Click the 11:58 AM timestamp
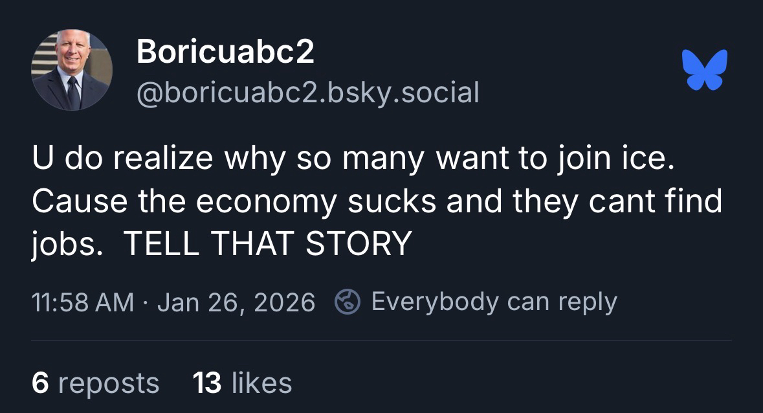 [83, 302]
